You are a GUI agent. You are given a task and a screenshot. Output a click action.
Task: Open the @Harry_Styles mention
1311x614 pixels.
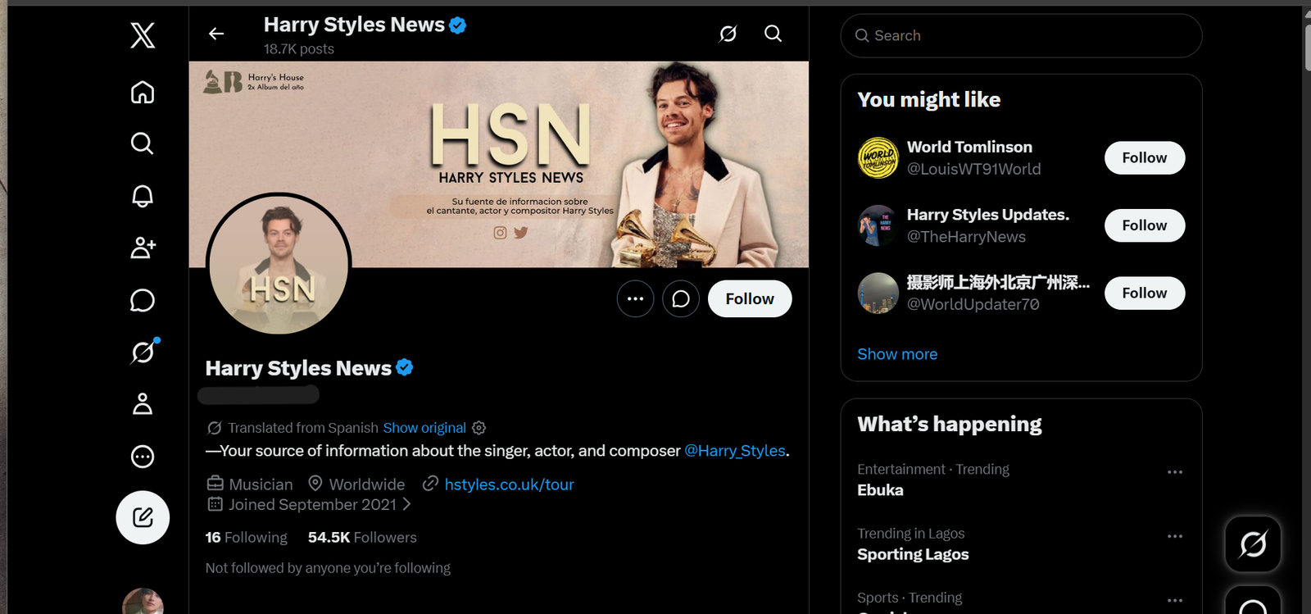click(x=735, y=451)
